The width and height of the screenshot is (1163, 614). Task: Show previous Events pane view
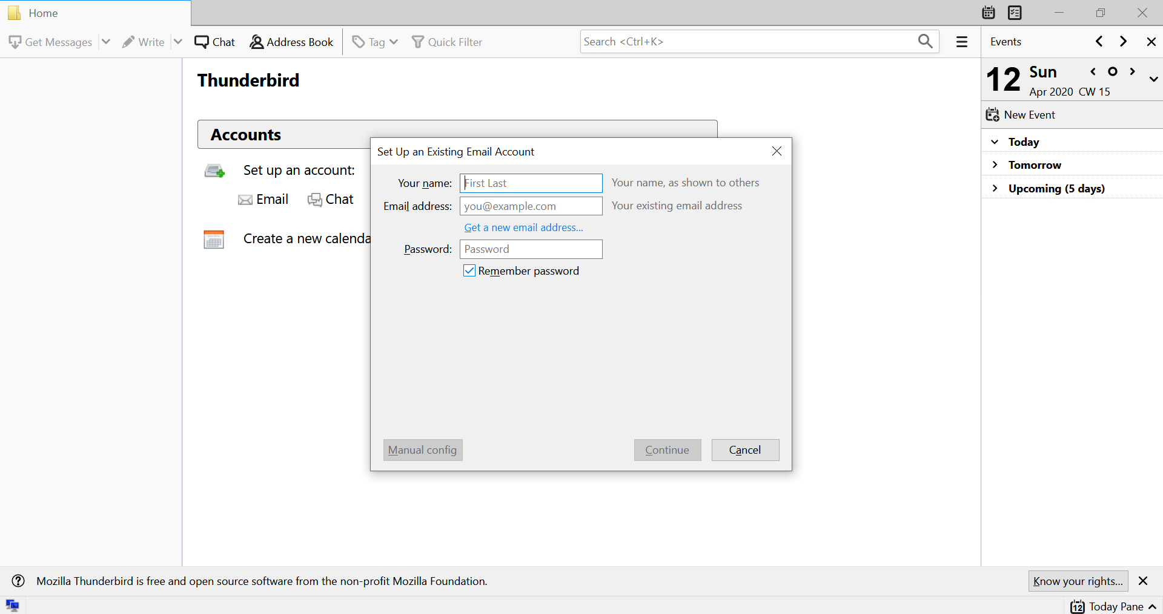click(1099, 41)
